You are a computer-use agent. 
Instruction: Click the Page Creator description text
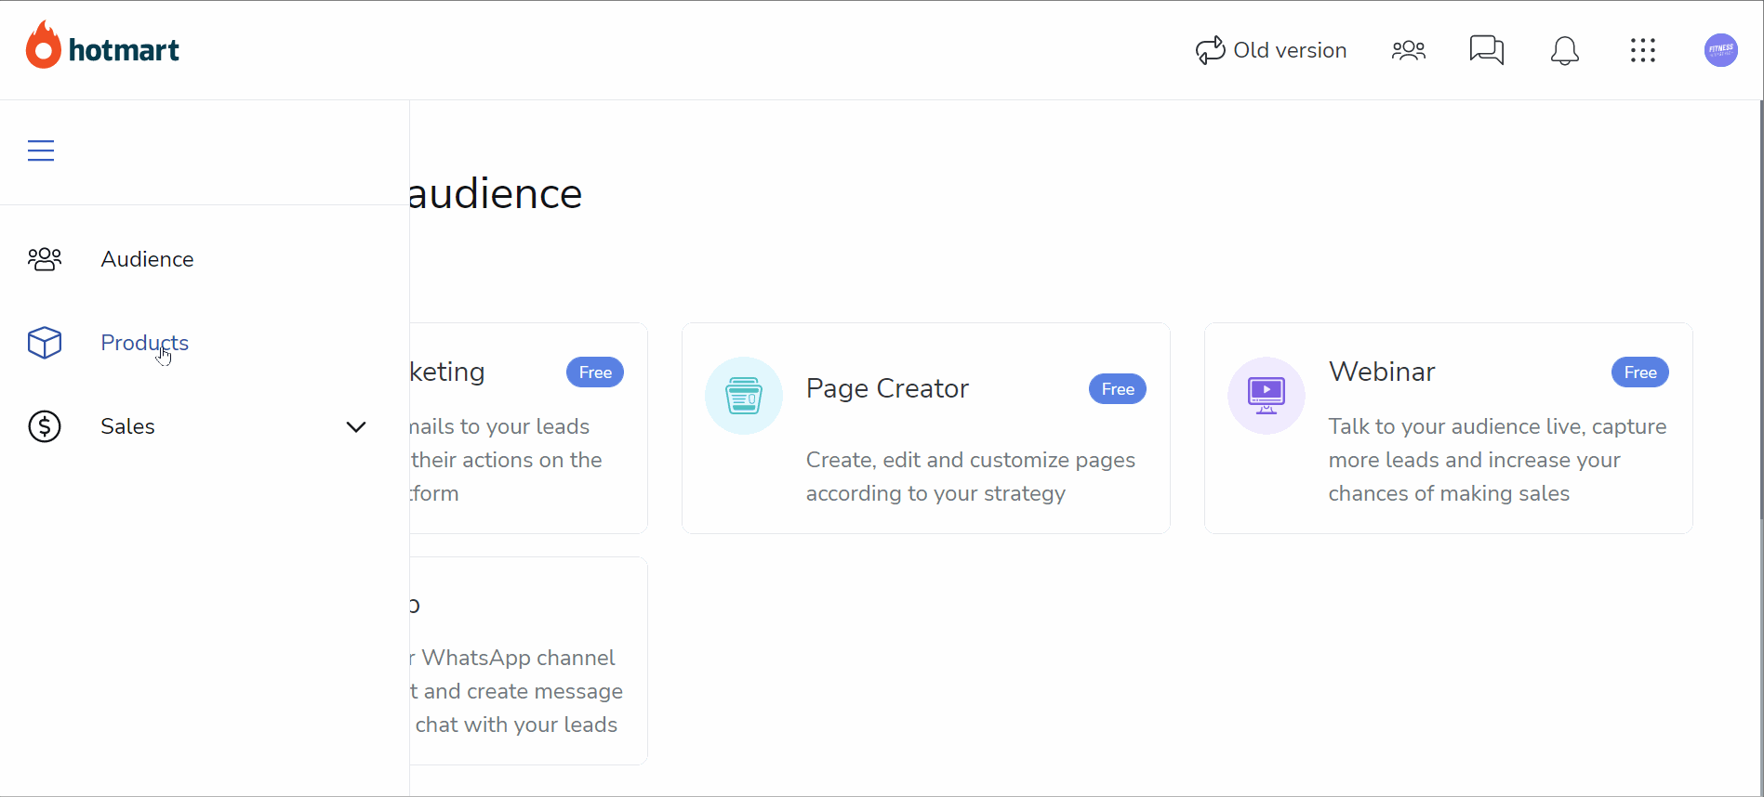(x=971, y=477)
